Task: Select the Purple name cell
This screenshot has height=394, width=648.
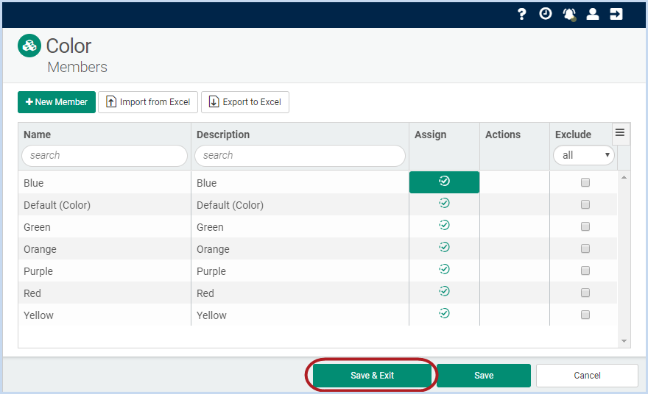Action: click(105, 271)
